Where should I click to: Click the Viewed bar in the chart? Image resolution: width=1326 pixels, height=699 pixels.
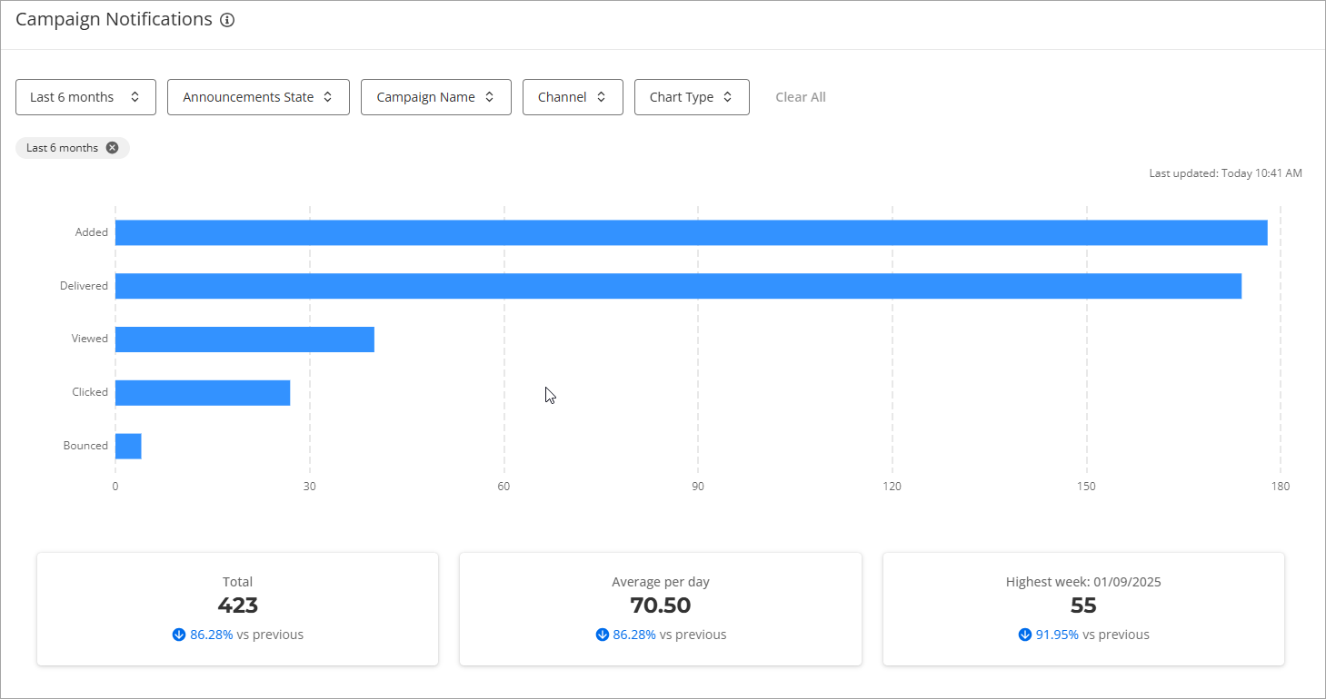(x=244, y=340)
